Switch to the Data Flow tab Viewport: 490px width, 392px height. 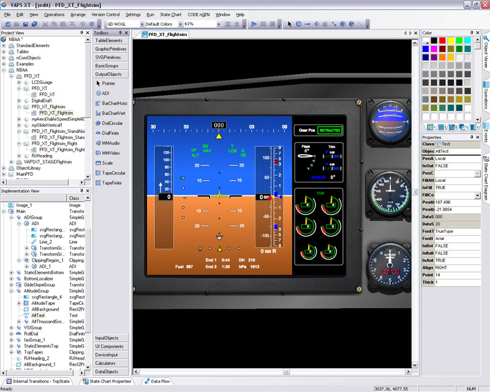pyautogui.click(x=160, y=381)
